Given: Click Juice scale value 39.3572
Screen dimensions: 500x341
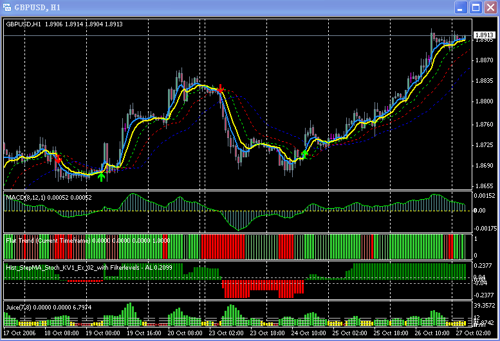Looking at the screenshot, I should [x=485, y=306].
